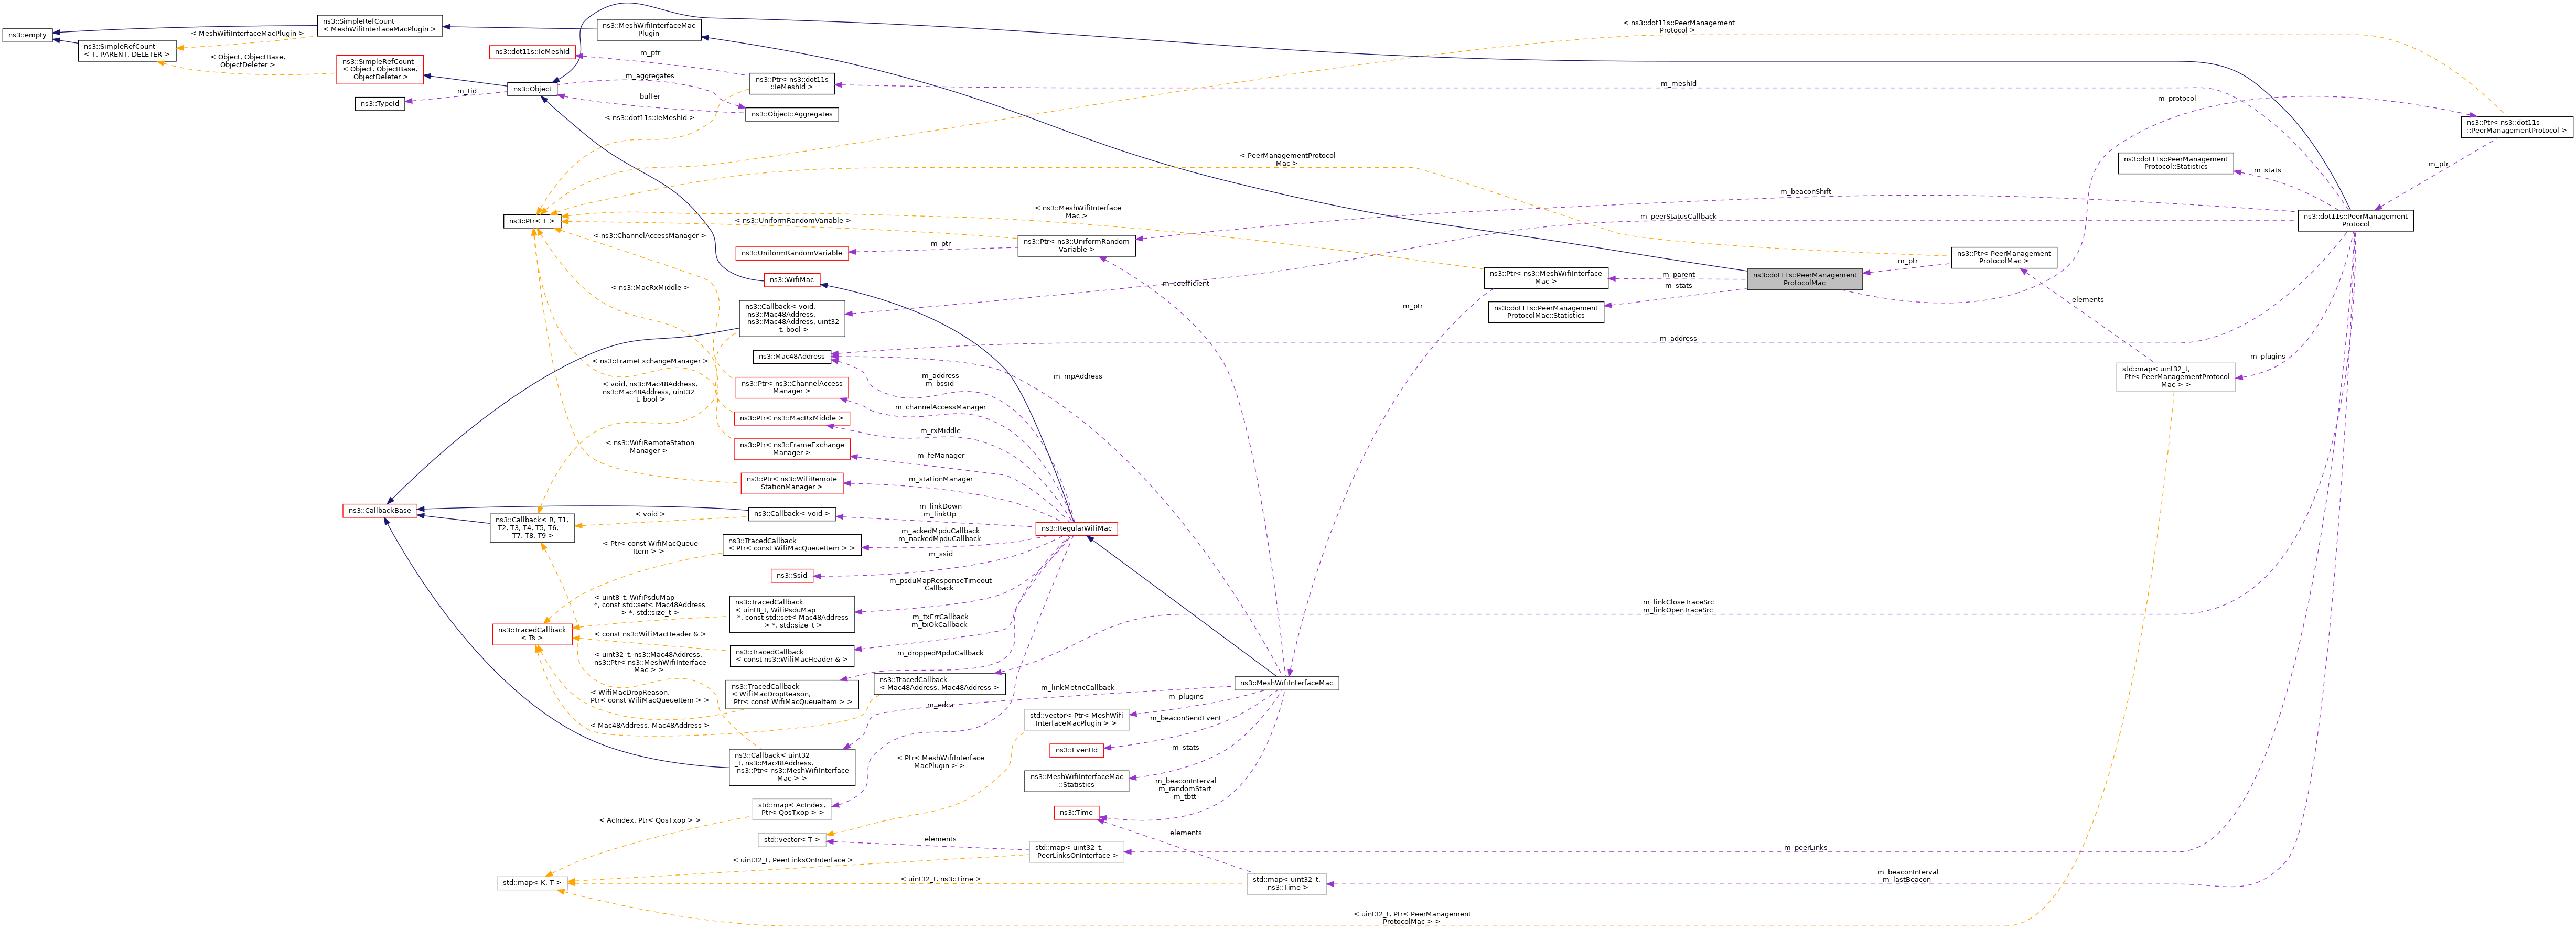
Task: Open the ns3::EventId node
Action: (x=1076, y=750)
